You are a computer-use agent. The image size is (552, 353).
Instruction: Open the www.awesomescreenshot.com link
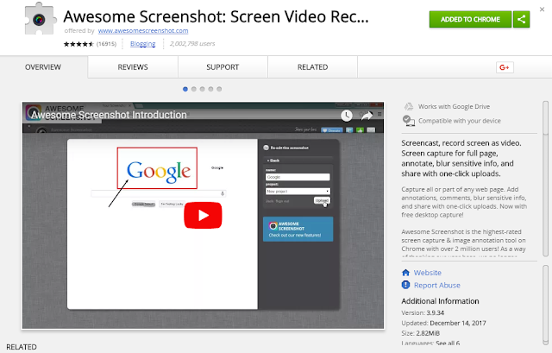point(143,31)
